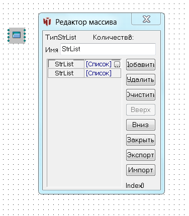Click the HiAsm logo in the title bar

click(x=47, y=22)
